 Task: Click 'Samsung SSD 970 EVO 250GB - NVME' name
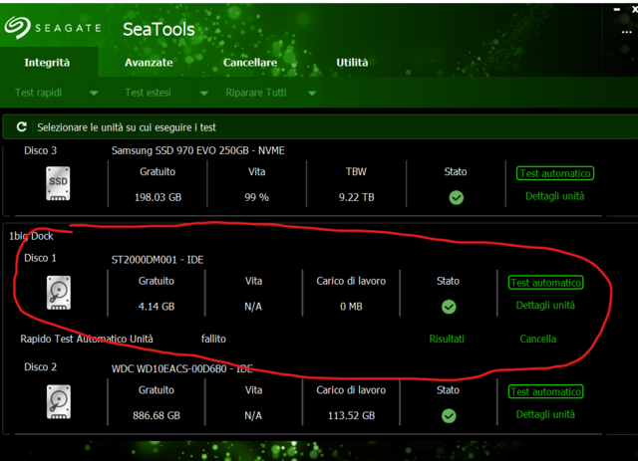198,150
